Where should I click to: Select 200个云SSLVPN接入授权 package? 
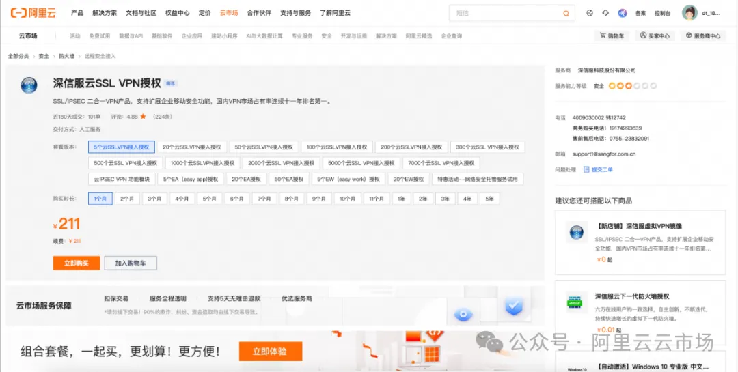[x=411, y=147]
